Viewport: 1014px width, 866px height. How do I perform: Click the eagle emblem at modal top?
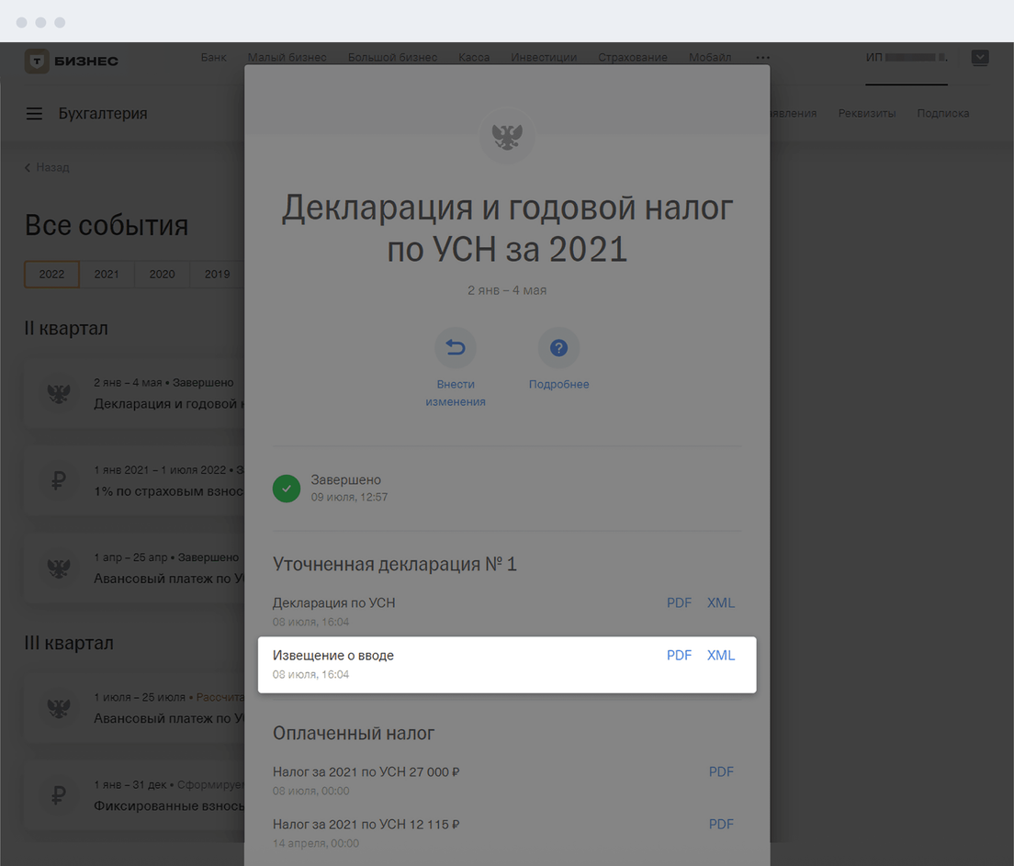click(x=507, y=137)
